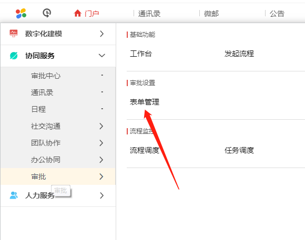Collapse the 协同服务 section arrow

tap(101, 56)
